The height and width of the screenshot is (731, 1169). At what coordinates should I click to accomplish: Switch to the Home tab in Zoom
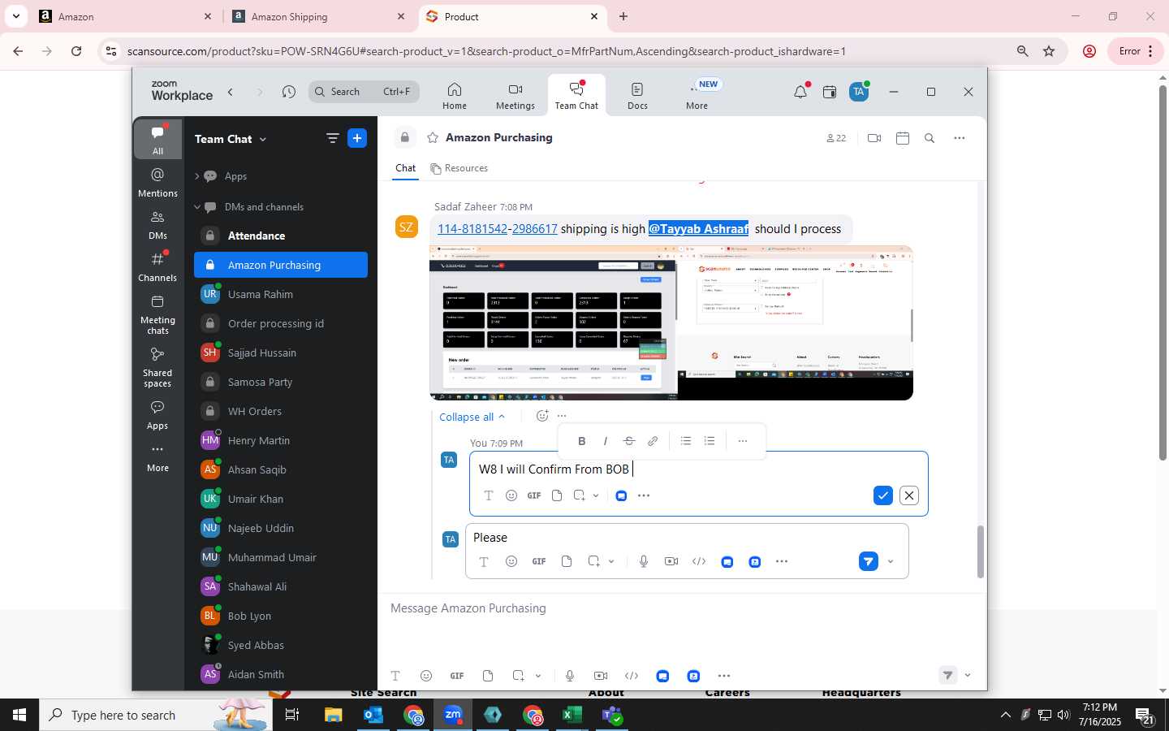(x=455, y=96)
